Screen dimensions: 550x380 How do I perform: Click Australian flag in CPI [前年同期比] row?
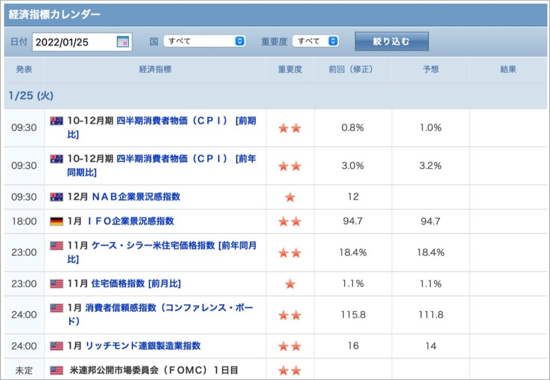tap(56, 159)
